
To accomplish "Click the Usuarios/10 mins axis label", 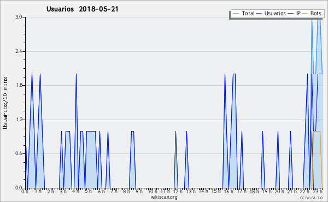I will point(5,103).
